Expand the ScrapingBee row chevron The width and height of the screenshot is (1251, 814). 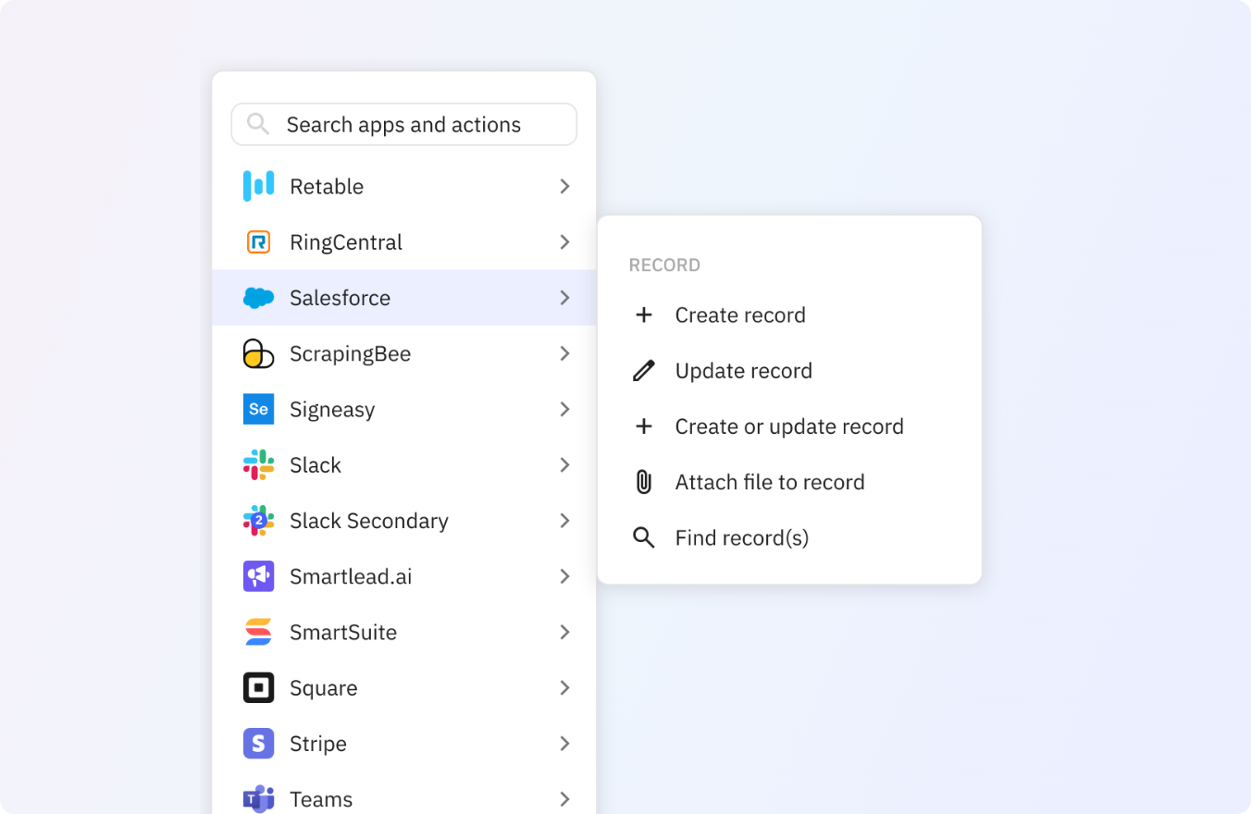[x=564, y=353]
